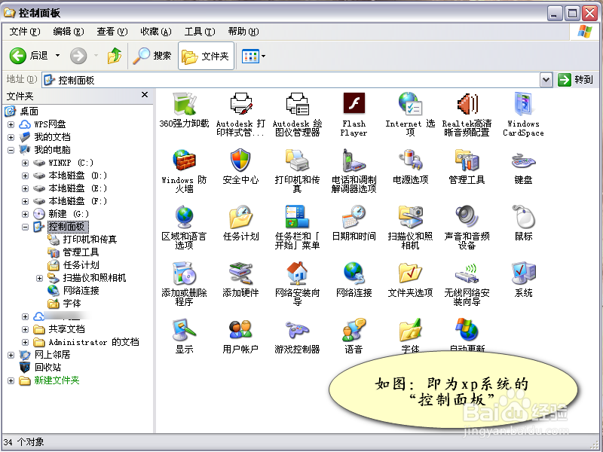Open 任务计划 icon in main pane
The width and height of the screenshot is (603, 452).
240,217
